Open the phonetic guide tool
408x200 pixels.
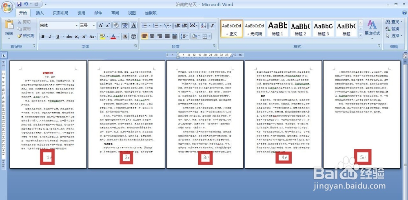[125, 26]
